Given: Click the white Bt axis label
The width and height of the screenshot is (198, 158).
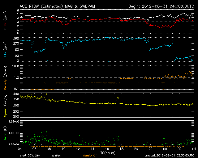Looking at the screenshot, I should [5, 30].
